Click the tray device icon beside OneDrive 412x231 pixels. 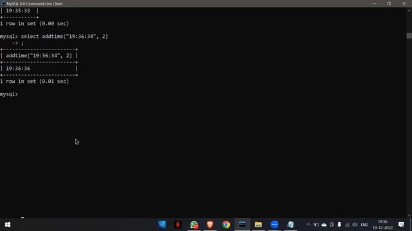(x=332, y=225)
